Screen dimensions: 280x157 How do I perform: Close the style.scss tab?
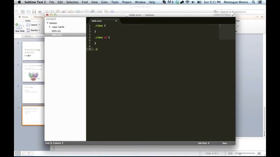click(x=116, y=21)
